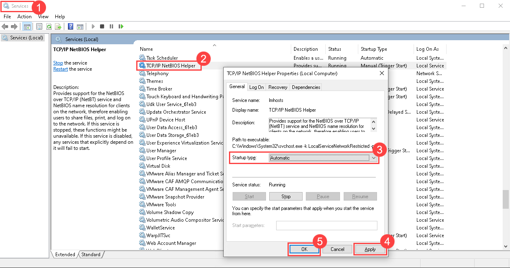Click OK to confirm the properties changes
Screen dimensions: 510x268
click(304, 249)
